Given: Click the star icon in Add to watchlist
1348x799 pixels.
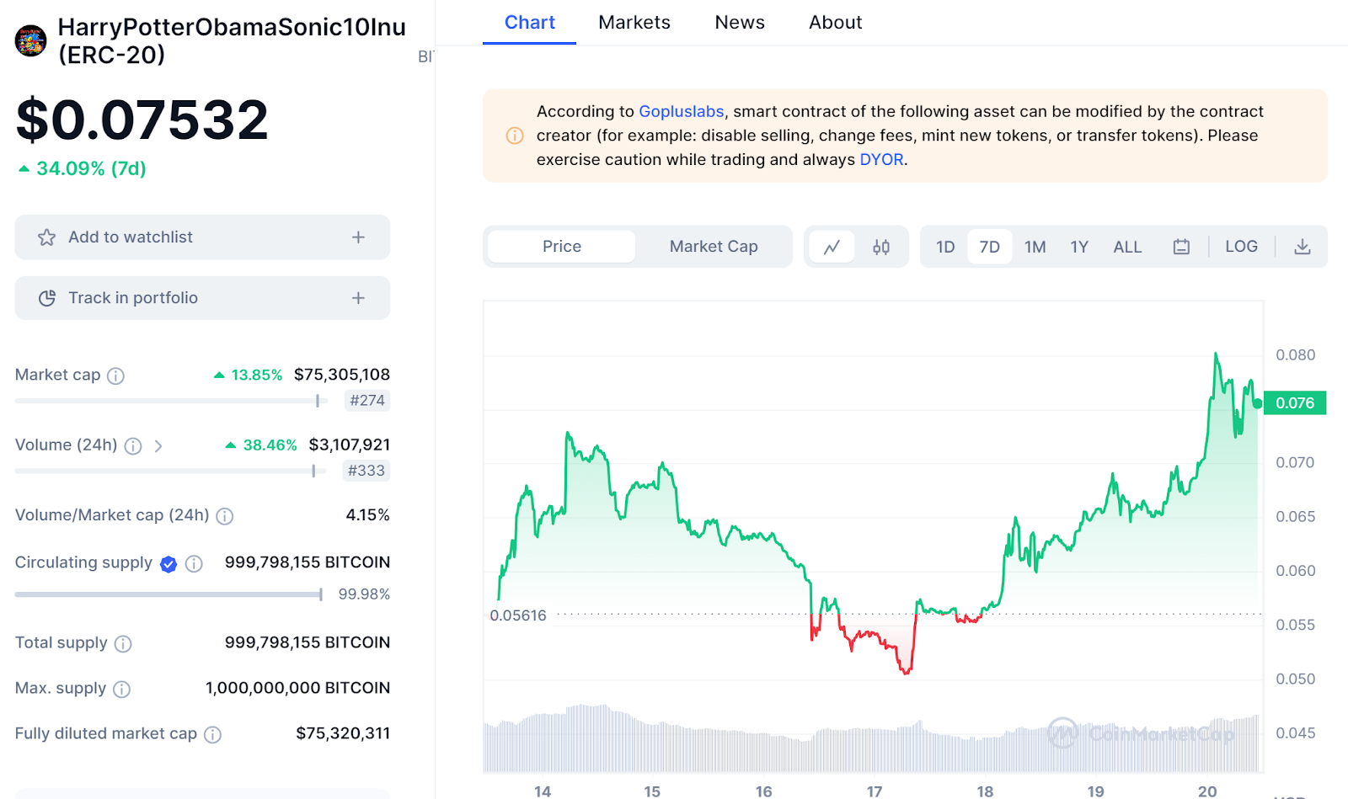Looking at the screenshot, I should 46,237.
